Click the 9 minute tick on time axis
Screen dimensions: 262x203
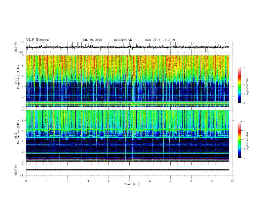point(212,181)
